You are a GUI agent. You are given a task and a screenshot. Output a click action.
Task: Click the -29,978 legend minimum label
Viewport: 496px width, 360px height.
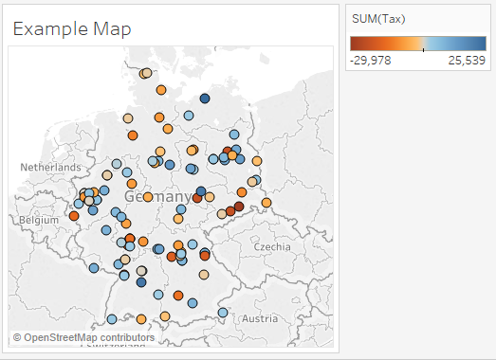[x=371, y=60]
